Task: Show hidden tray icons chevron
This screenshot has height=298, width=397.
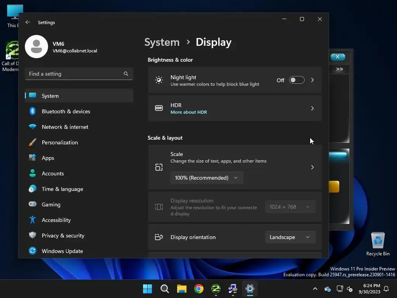Action: tap(315, 289)
